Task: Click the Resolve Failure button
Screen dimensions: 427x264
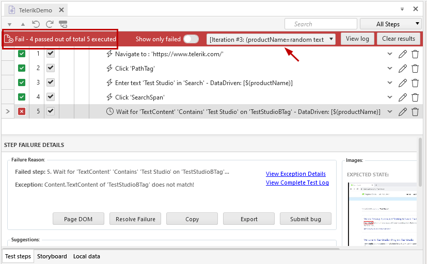Action: (x=135, y=219)
